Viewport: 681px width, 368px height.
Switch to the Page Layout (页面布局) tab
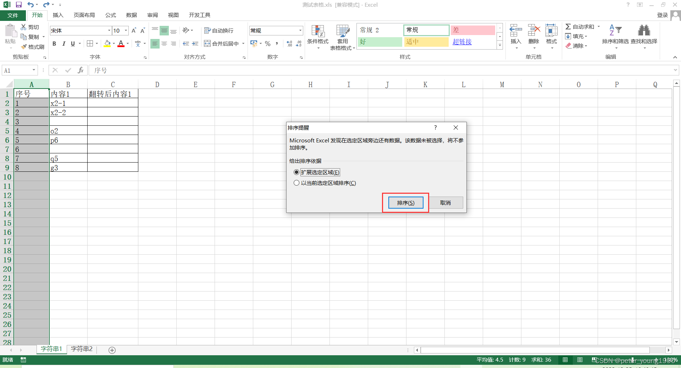(x=84, y=15)
